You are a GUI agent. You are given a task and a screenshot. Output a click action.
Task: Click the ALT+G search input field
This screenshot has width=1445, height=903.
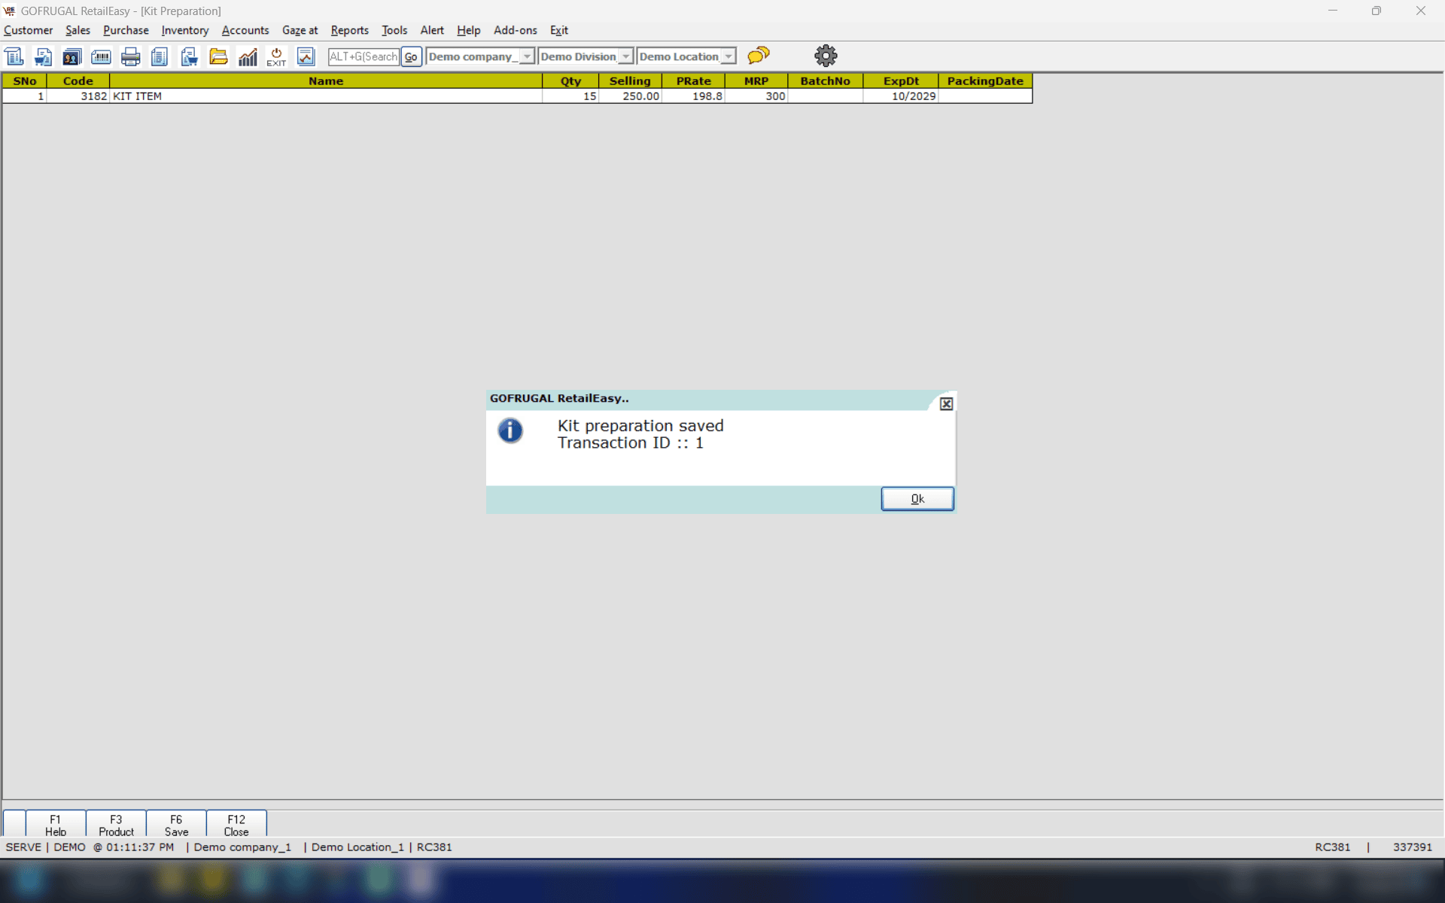[x=364, y=56]
